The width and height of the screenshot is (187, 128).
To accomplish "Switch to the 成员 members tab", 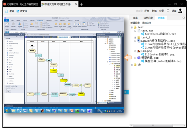I will point(135,18).
